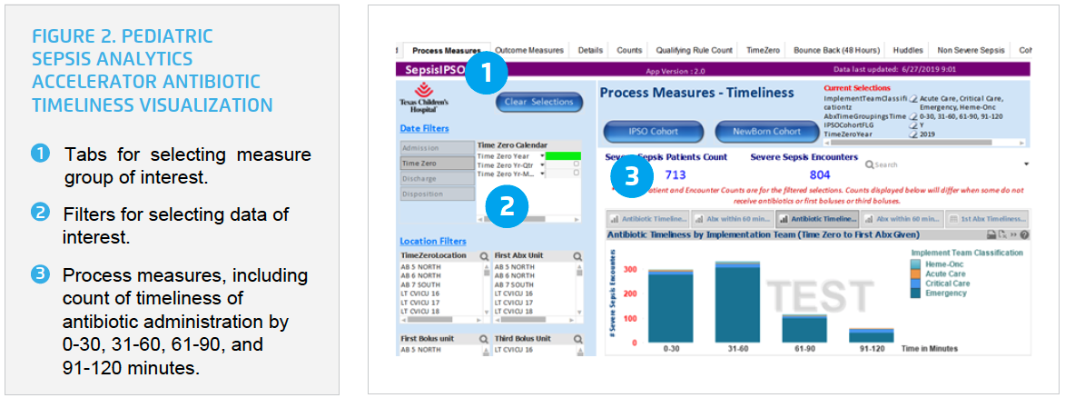Viewport: 1065px width, 398px height.
Task: Click the print icon in chart header
Action: click(x=991, y=234)
